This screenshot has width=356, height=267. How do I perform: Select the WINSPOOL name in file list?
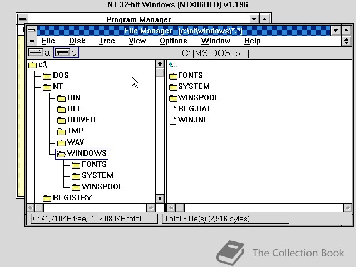click(x=199, y=98)
